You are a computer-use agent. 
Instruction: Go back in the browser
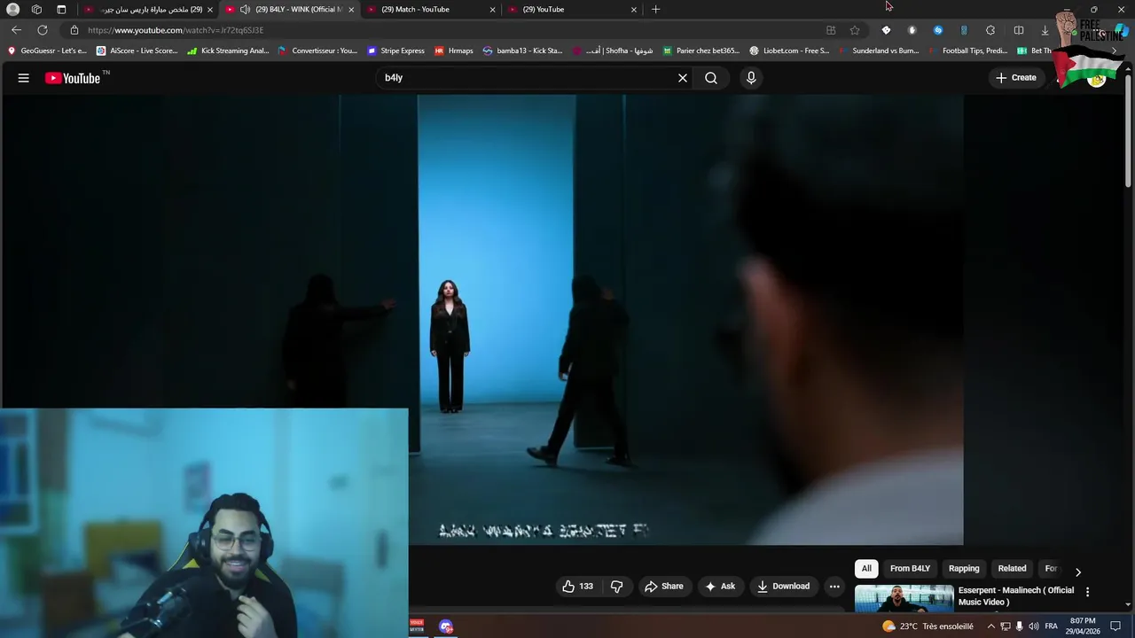(16, 30)
